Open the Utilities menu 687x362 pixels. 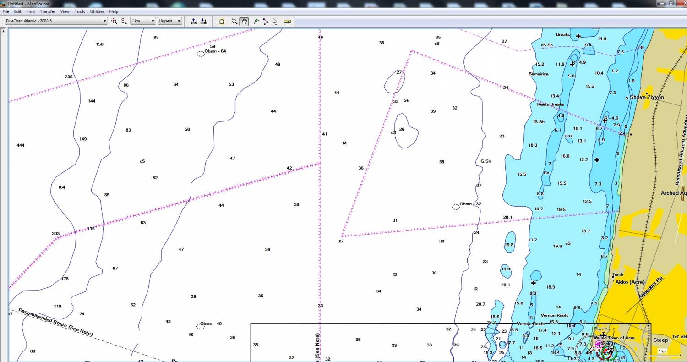click(x=97, y=11)
